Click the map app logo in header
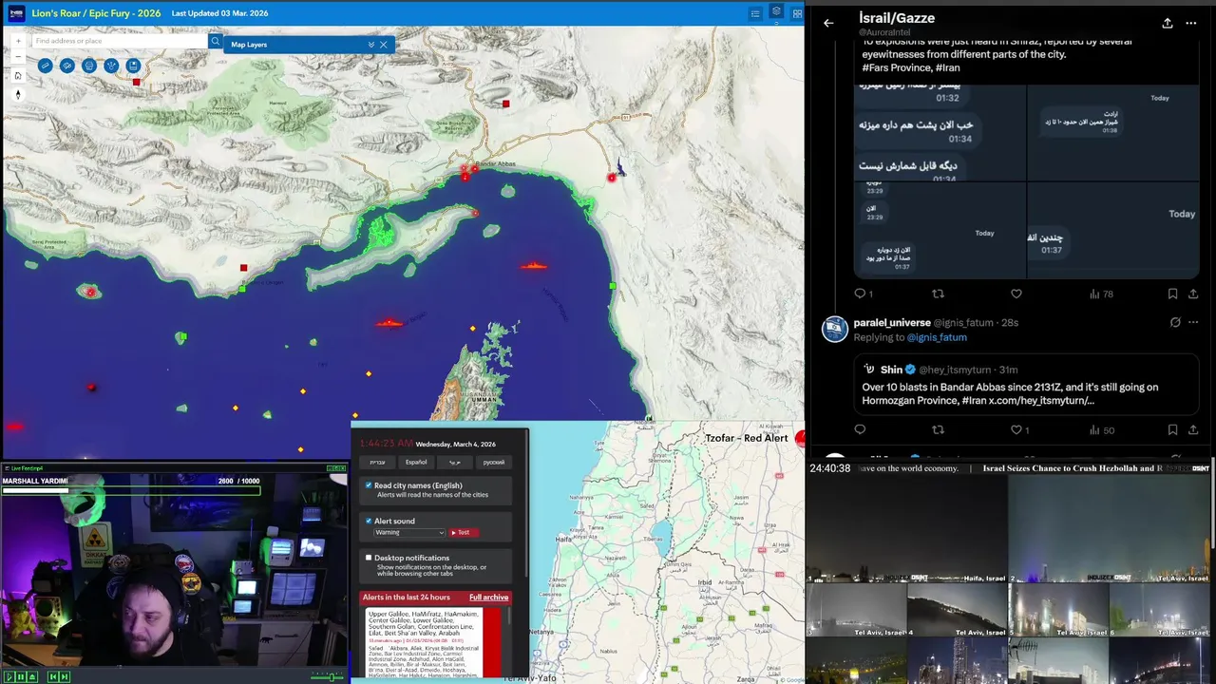 point(16,13)
